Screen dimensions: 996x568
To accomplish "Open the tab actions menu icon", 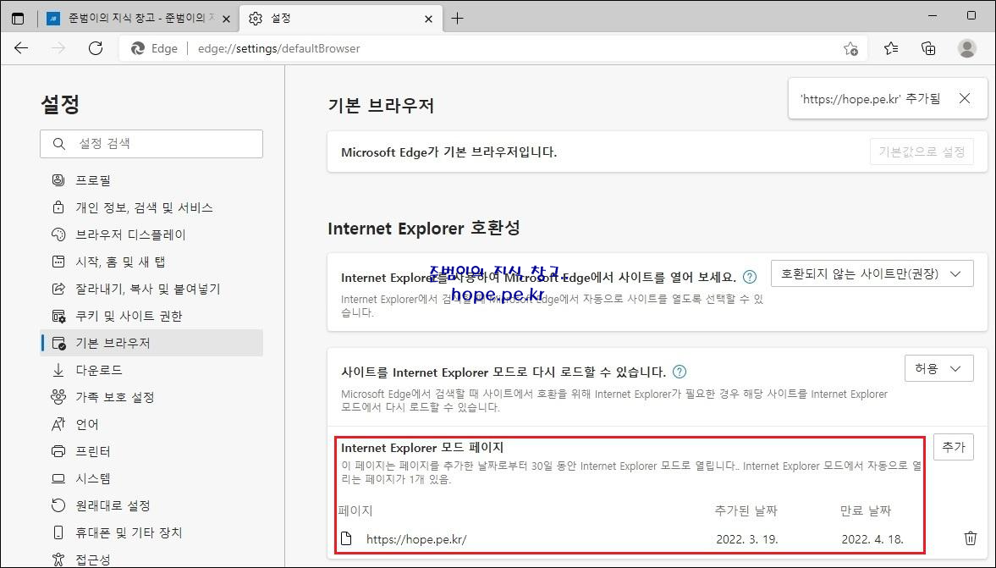I will [18, 19].
